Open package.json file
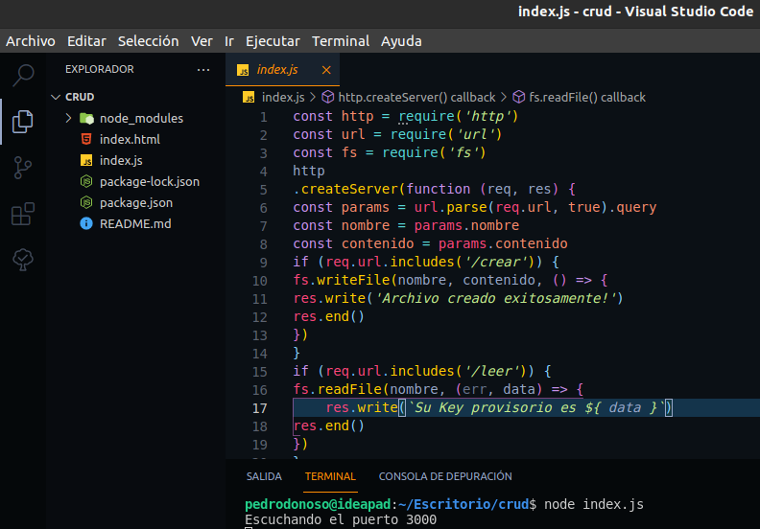The image size is (760, 529). click(x=136, y=202)
